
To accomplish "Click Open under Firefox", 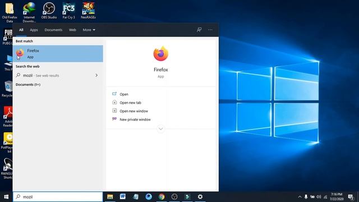I will 124,94.
